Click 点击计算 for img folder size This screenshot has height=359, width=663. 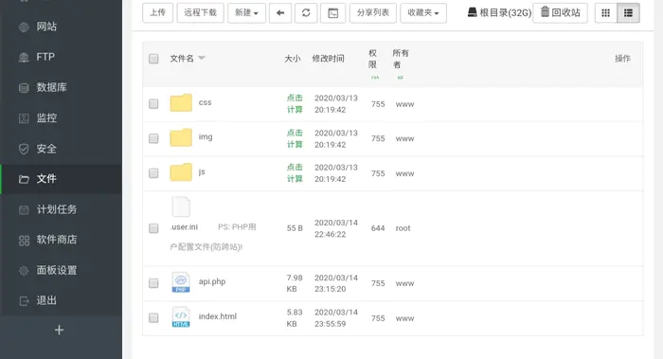pyautogui.click(x=295, y=138)
